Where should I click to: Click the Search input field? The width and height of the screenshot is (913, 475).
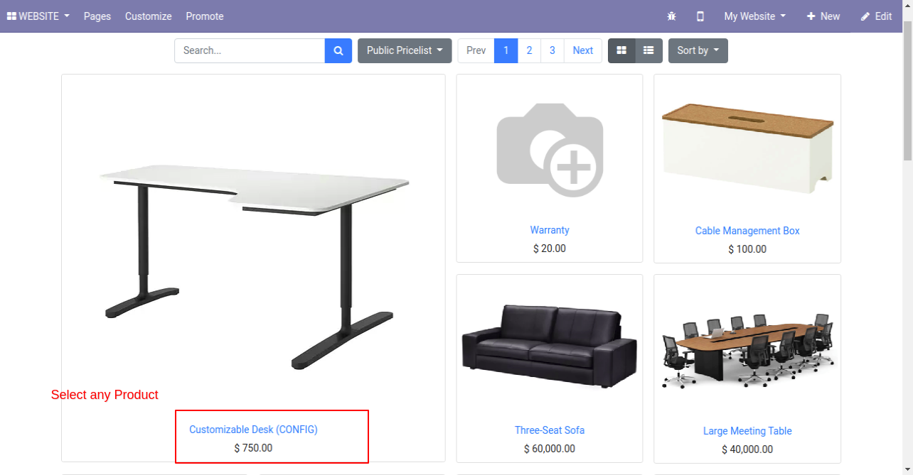250,50
